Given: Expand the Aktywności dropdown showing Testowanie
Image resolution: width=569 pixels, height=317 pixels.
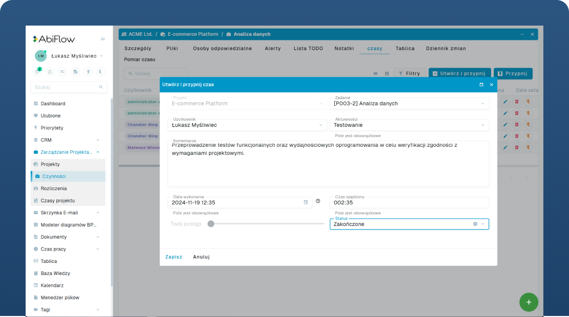Looking at the screenshot, I should pos(482,125).
